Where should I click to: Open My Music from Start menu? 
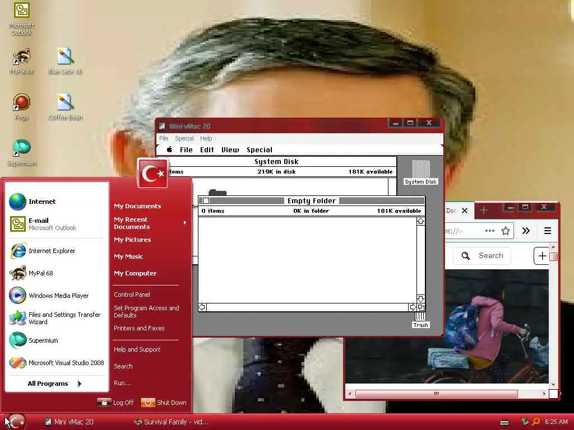(x=128, y=256)
